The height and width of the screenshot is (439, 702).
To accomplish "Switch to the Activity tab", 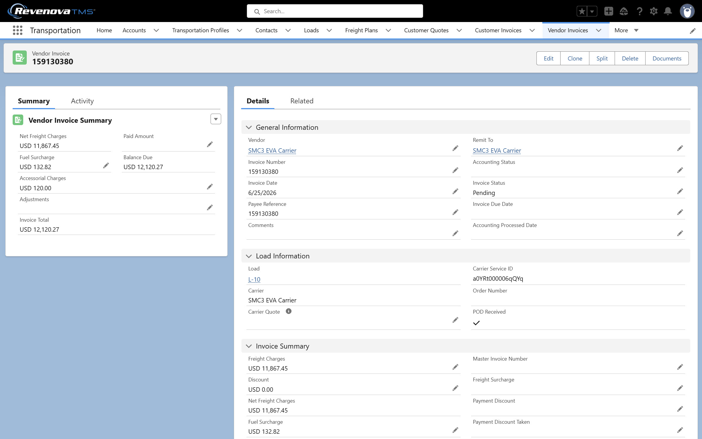I will [x=82, y=101].
